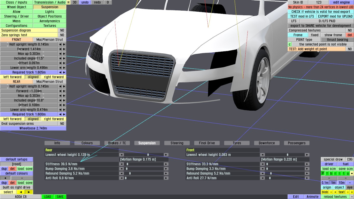Image resolution: width=354 pixels, height=199 pixels.
Task: Click left arrow beside Required track 1.600m
Action: click(60, 114)
